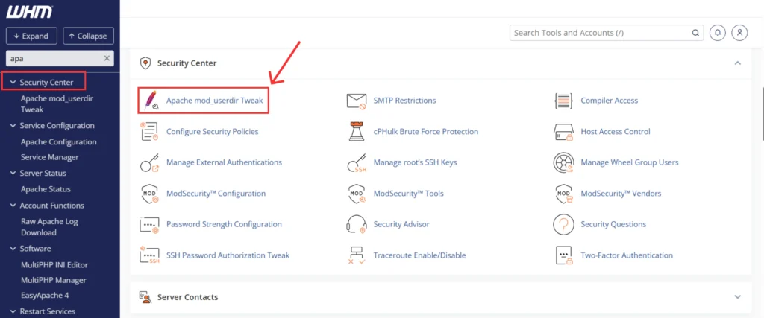Open the ModSecurity™ Vendors link
The height and width of the screenshot is (318, 764).
coord(621,194)
